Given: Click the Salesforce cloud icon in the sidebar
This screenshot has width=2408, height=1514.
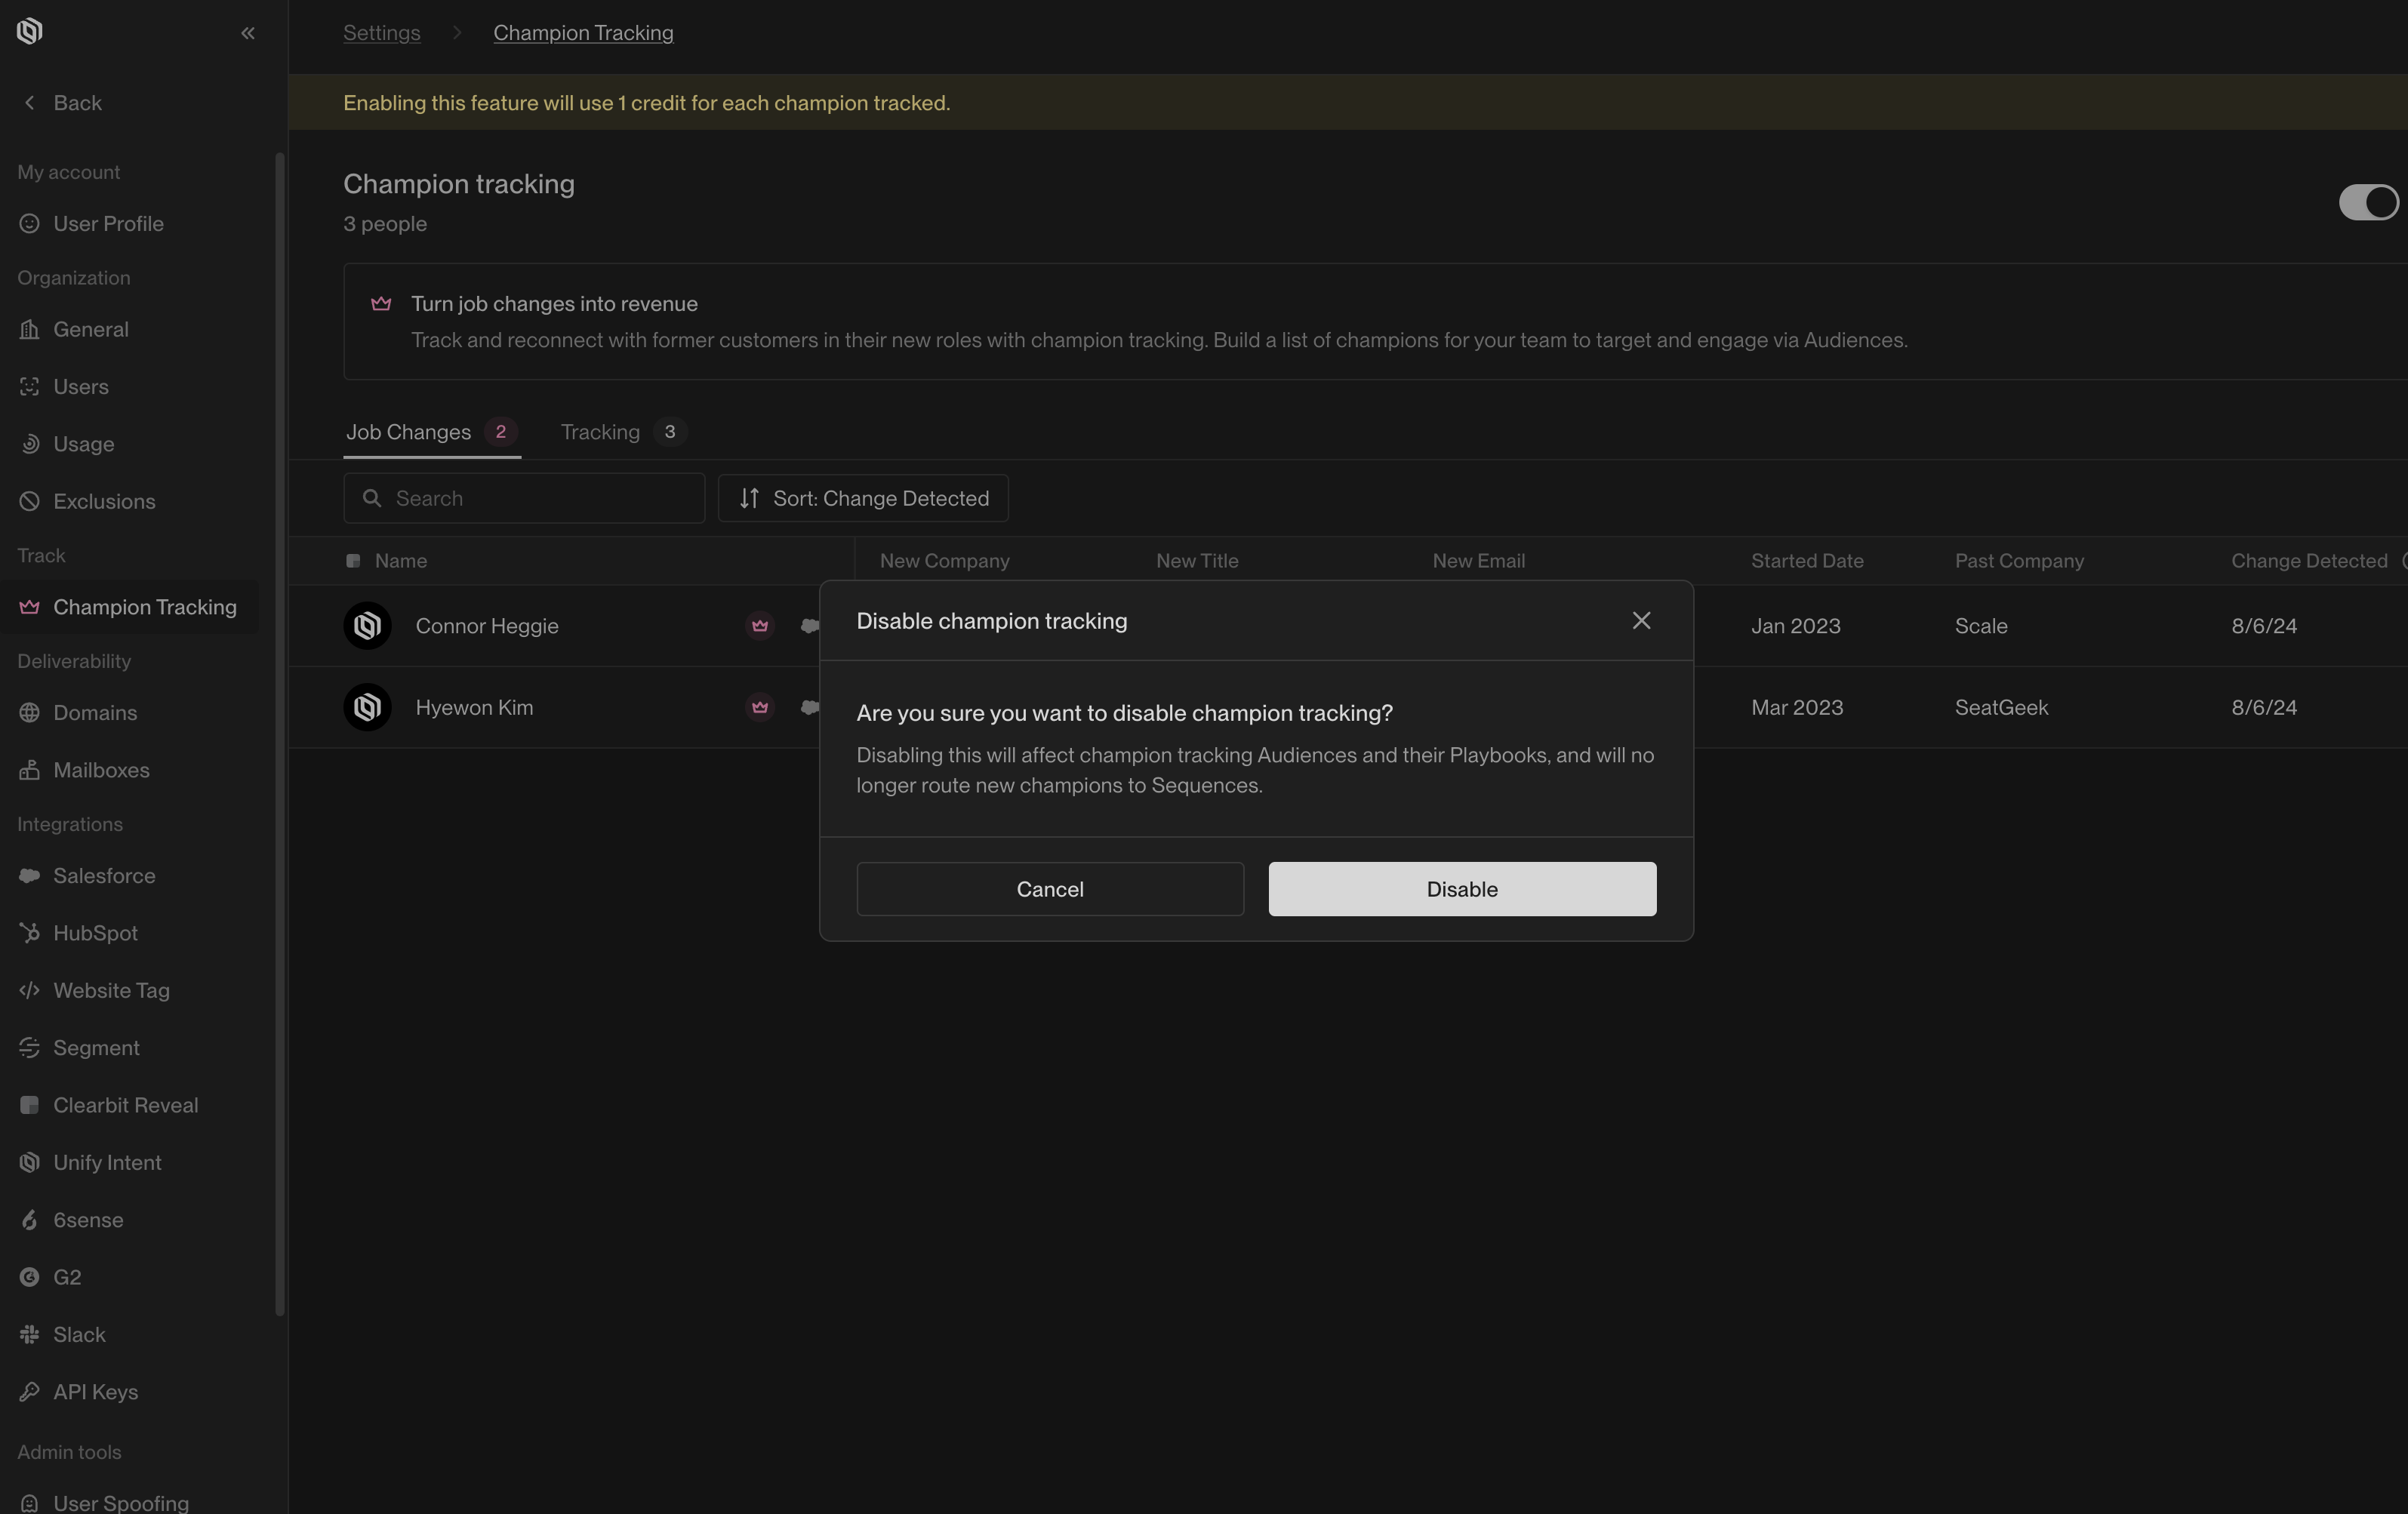Looking at the screenshot, I should pyautogui.click(x=29, y=876).
